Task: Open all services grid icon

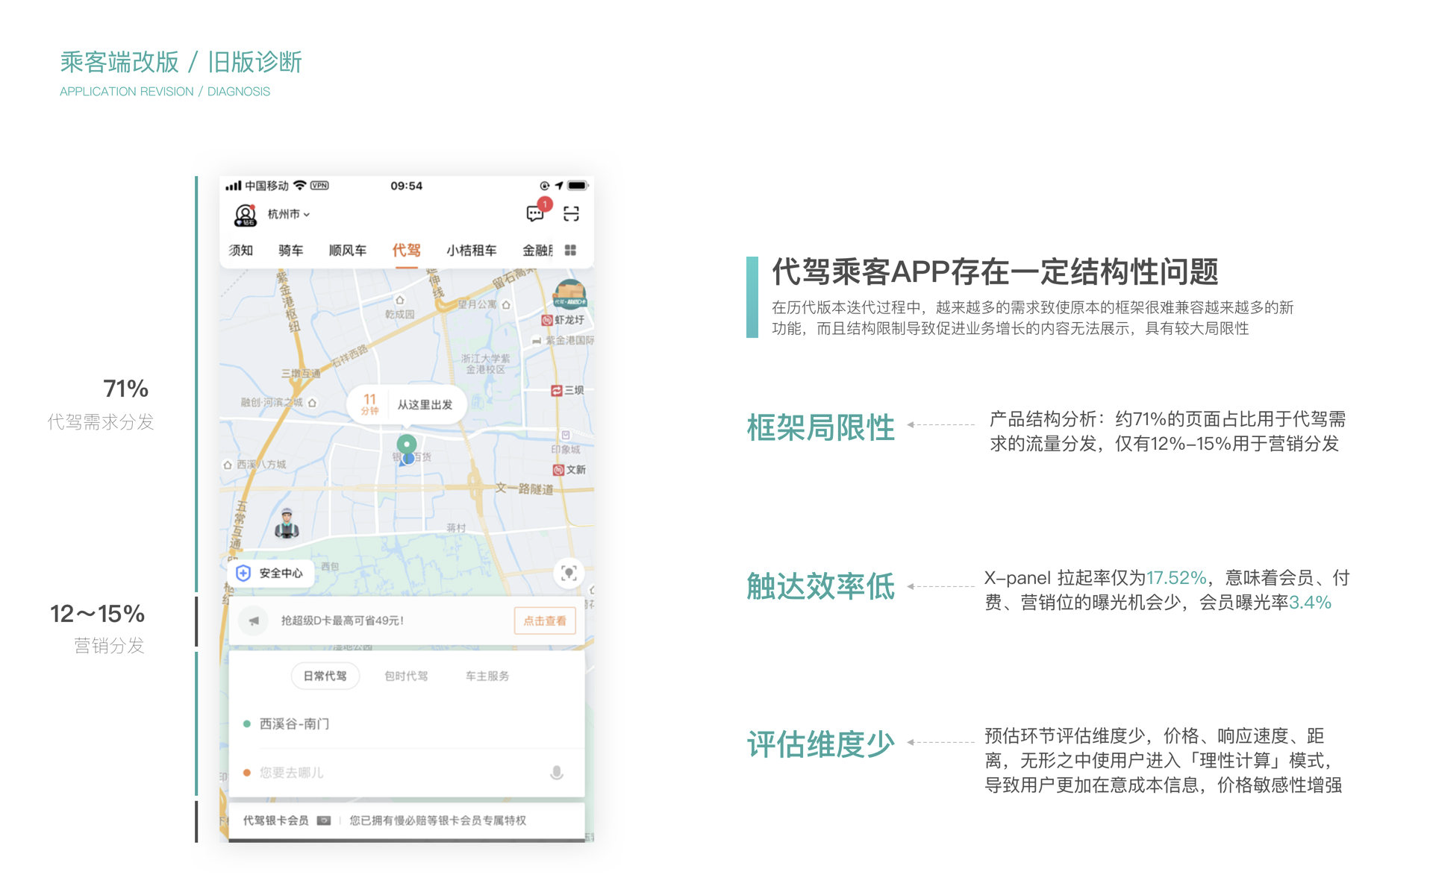Action: point(570,251)
